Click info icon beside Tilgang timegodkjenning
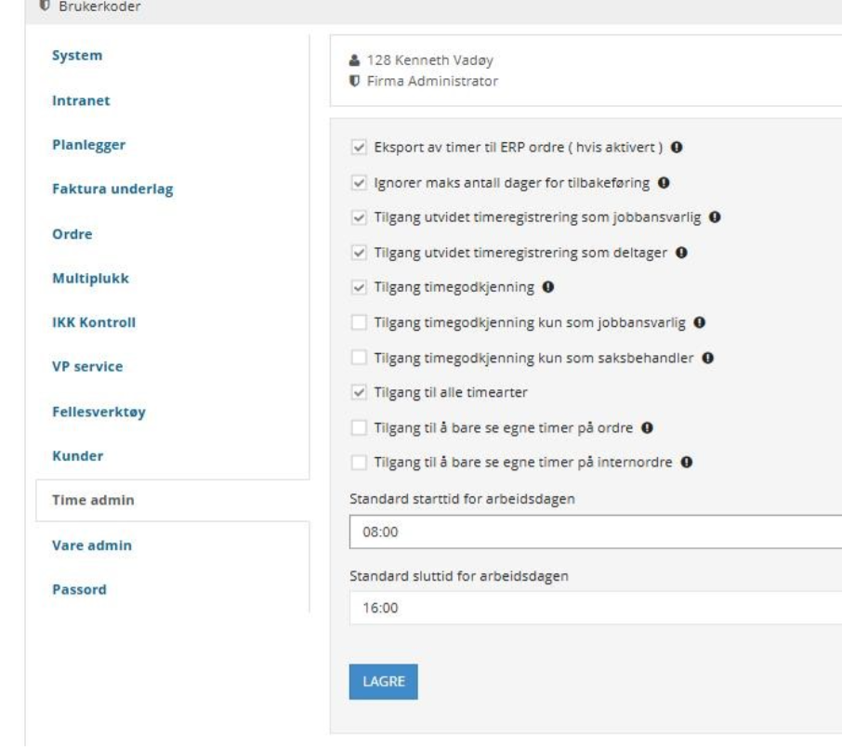This screenshot has height=747, width=842. click(x=547, y=287)
